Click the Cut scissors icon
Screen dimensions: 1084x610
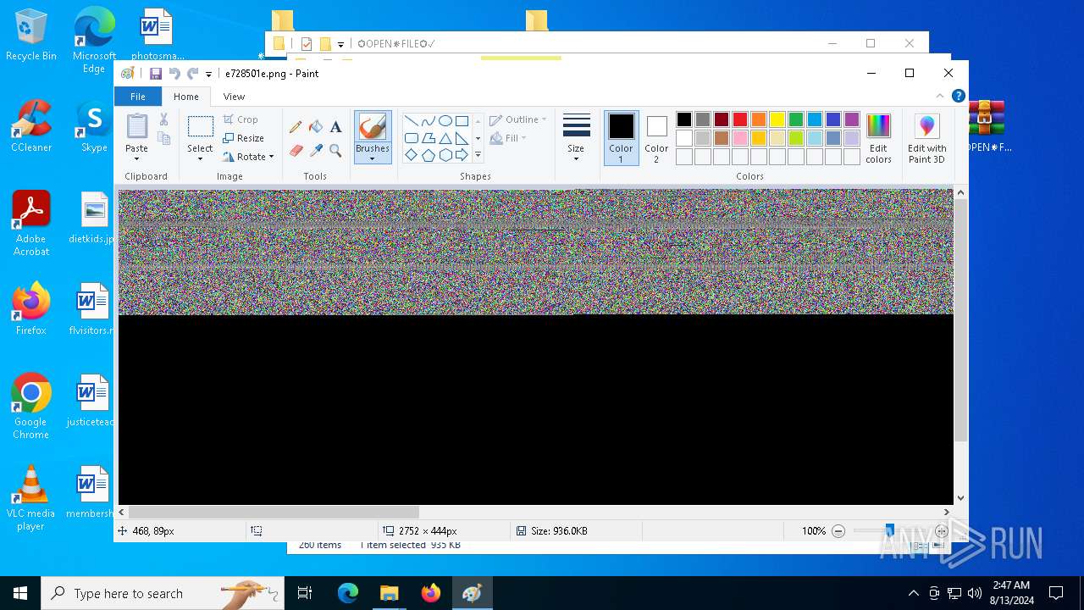tap(164, 119)
